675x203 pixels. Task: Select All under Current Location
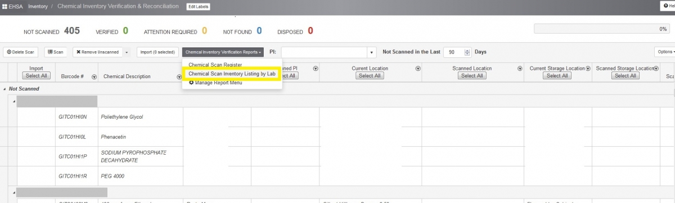point(370,76)
